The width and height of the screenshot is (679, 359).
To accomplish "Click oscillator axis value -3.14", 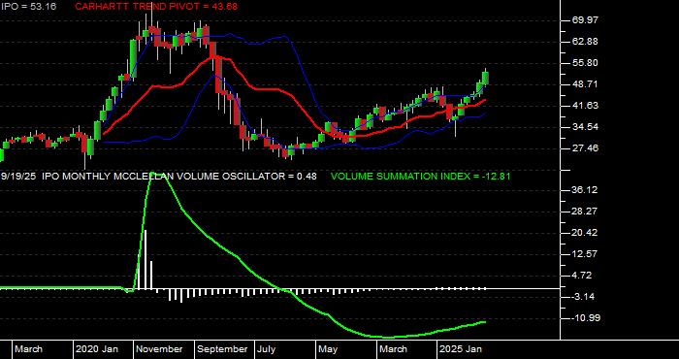I will coord(583,297).
